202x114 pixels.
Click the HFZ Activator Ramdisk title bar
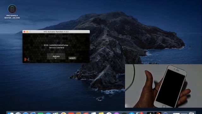56,32
